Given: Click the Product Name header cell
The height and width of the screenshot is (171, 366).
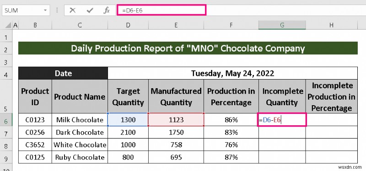Looking at the screenshot, I should click(x=80, y=96).
